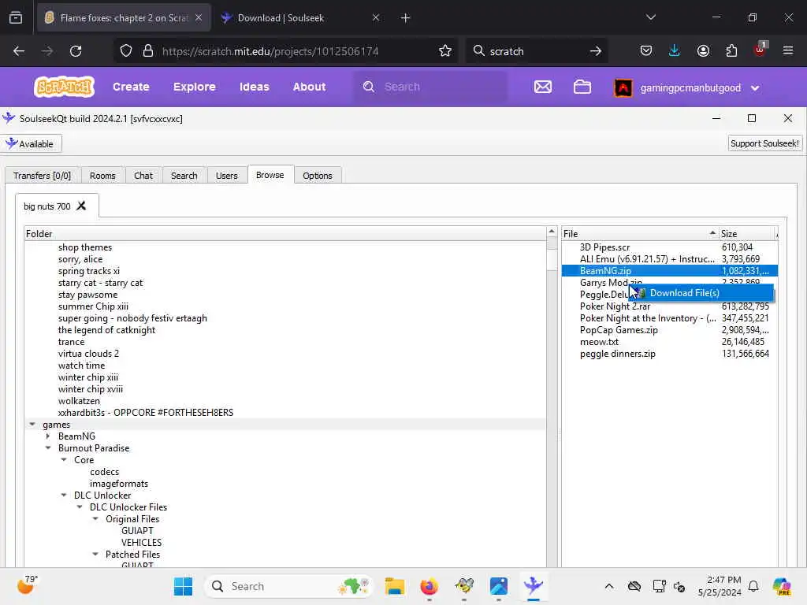Screen dimensions: 807x605
Task: Open Windows Start menu
Action: (x=183, y=586)
